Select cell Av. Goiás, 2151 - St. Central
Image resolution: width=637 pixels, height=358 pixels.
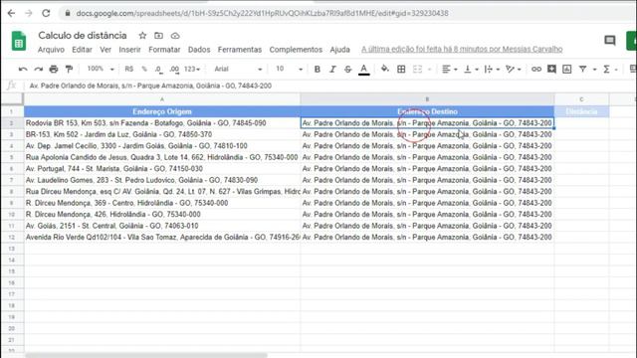162,226
